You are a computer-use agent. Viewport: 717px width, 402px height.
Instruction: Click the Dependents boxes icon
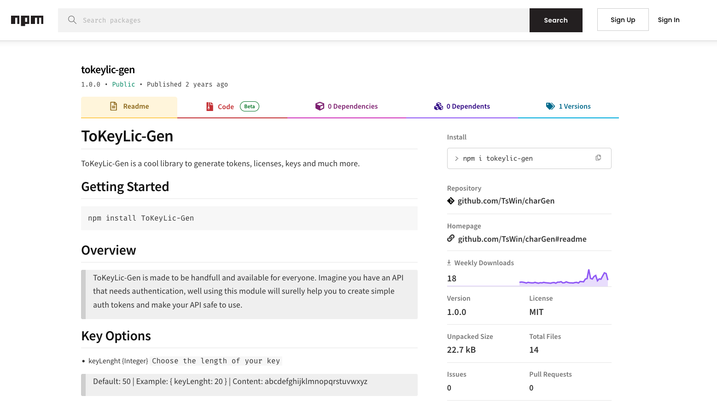[x=438, y=106]
